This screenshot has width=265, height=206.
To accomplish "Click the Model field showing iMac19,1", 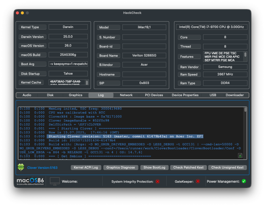I will [x=144, y=27].
